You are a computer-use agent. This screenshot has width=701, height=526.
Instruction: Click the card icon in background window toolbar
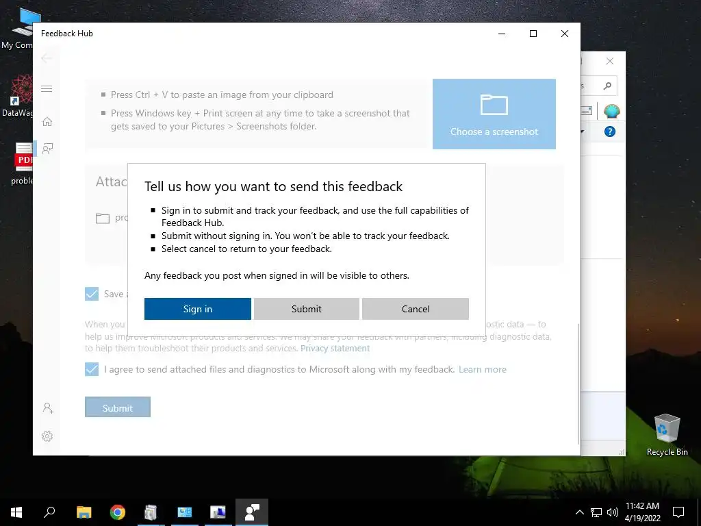[587, 110]
